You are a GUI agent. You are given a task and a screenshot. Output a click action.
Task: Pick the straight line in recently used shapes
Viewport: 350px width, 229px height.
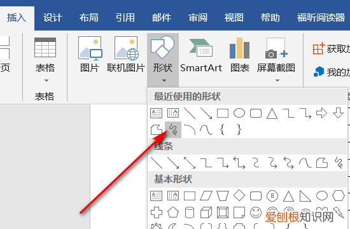click(x=190, y=113)
